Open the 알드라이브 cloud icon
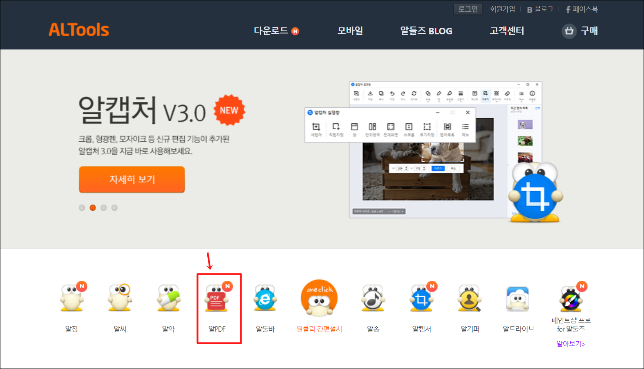The width and height of the screenshot is (644, 369). [x=518, y=299]
